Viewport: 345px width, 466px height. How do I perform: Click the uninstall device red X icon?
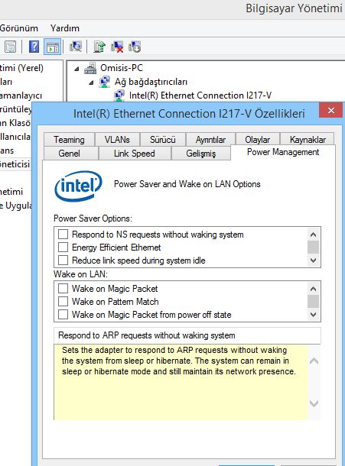pos(117,47)
